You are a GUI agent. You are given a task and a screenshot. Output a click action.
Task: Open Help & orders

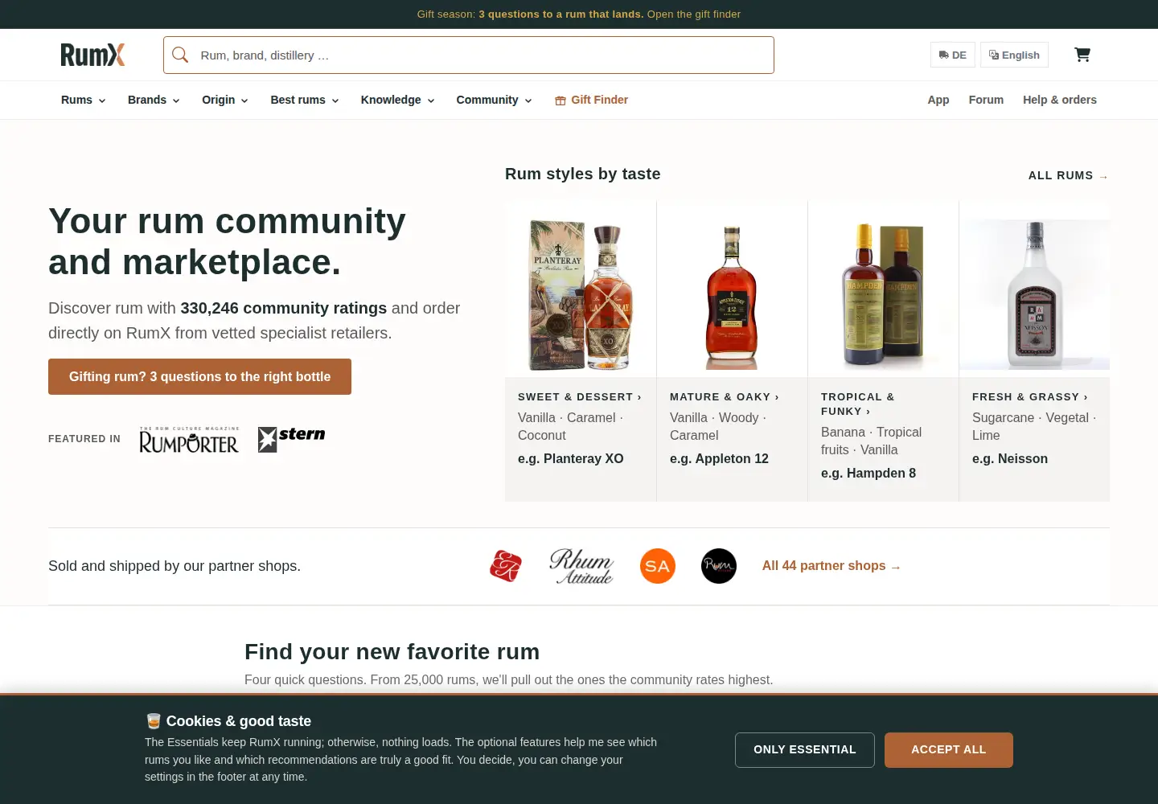coord(1060,100)
